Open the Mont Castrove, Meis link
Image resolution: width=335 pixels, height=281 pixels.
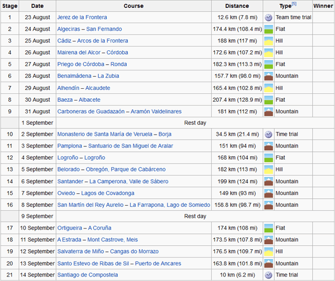click(113, 240)
